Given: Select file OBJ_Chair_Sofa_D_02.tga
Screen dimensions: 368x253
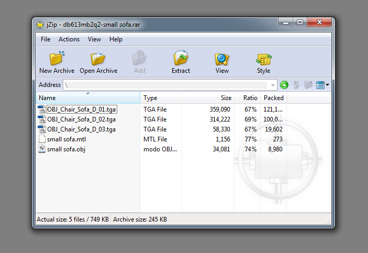Looking at the screenshot, I should tap(82, 119).
